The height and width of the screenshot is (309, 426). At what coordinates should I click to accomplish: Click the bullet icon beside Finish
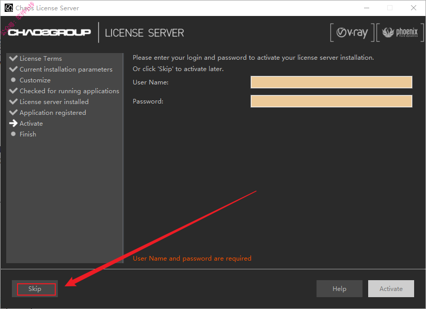pyautogui.click(x=13, y=134)
